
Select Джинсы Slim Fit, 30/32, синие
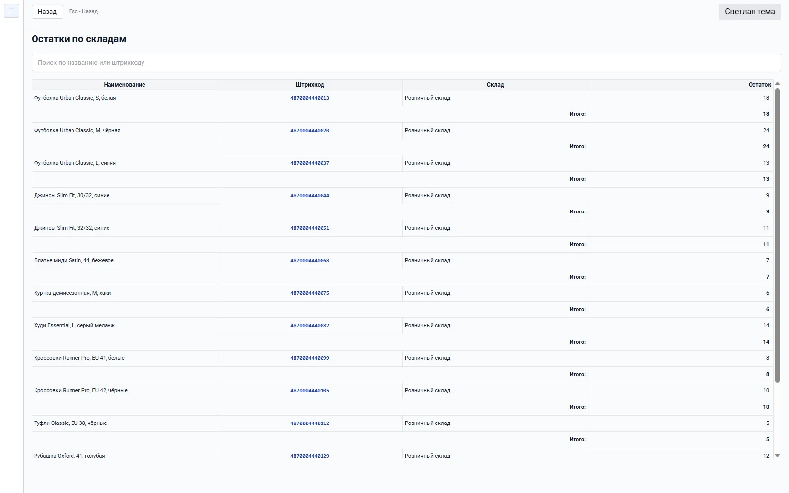pyautogui.click(x=72, y=196)
